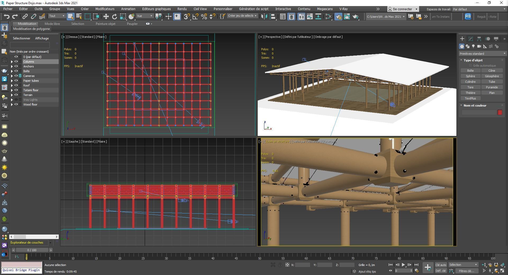Screen dimensions: 508x275
Task: Expand the Columns layer tree
Action: coord(12,62)
